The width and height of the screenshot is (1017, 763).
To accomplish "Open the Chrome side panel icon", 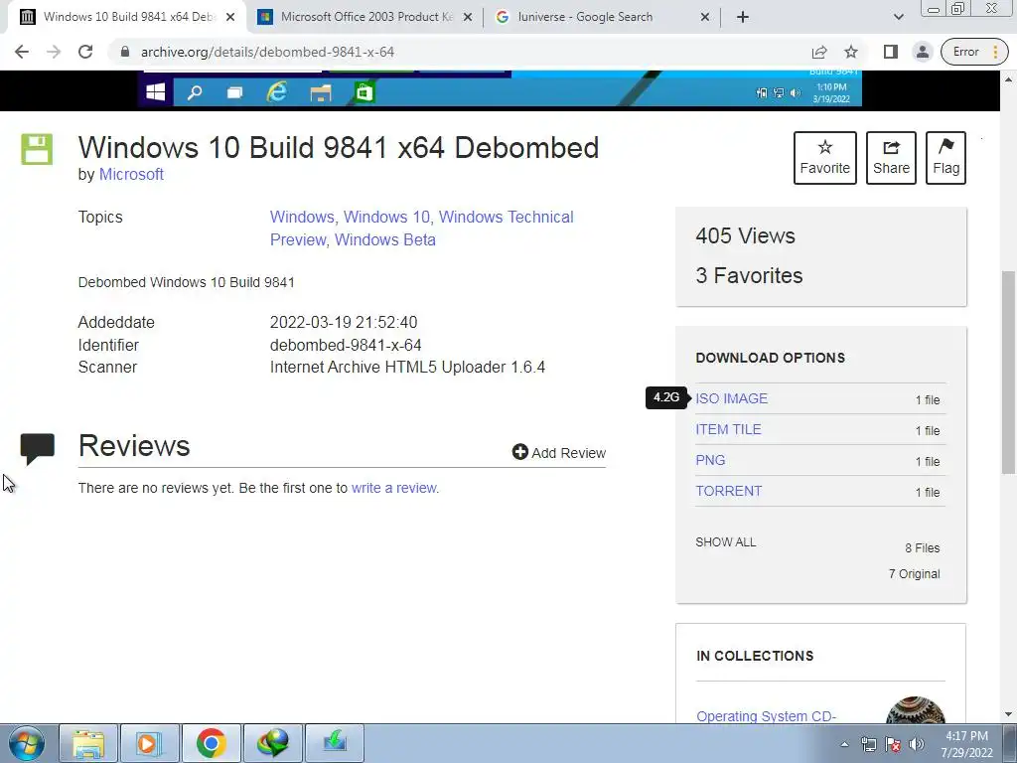I will pyautogui.click(x=891, y=52).
